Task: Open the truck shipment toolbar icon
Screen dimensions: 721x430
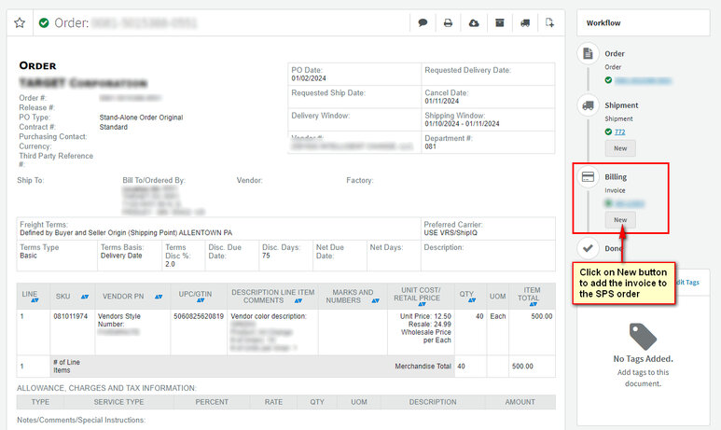Action: [x=524, y=22]
